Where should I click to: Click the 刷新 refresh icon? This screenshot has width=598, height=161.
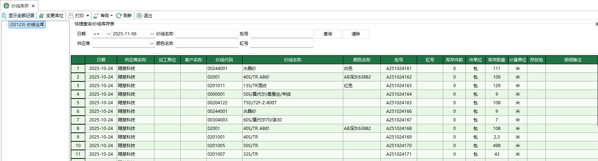(x=119, y=16)
